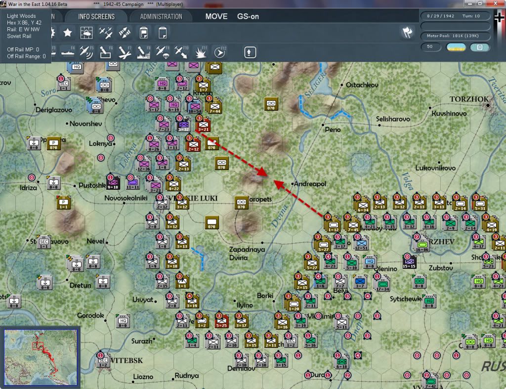506x389 pixels.
Task: Select the 10=54 unit counter
Action: pyautogui.click(x=195, y=106)
